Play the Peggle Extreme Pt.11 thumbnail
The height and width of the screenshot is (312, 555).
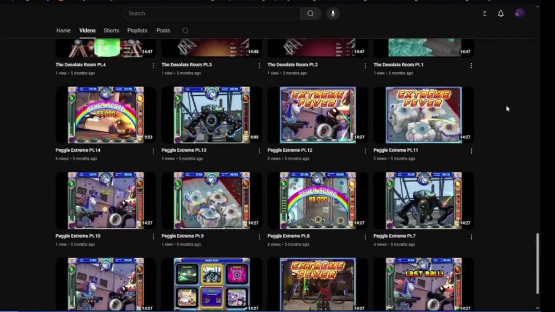[424, 115]
